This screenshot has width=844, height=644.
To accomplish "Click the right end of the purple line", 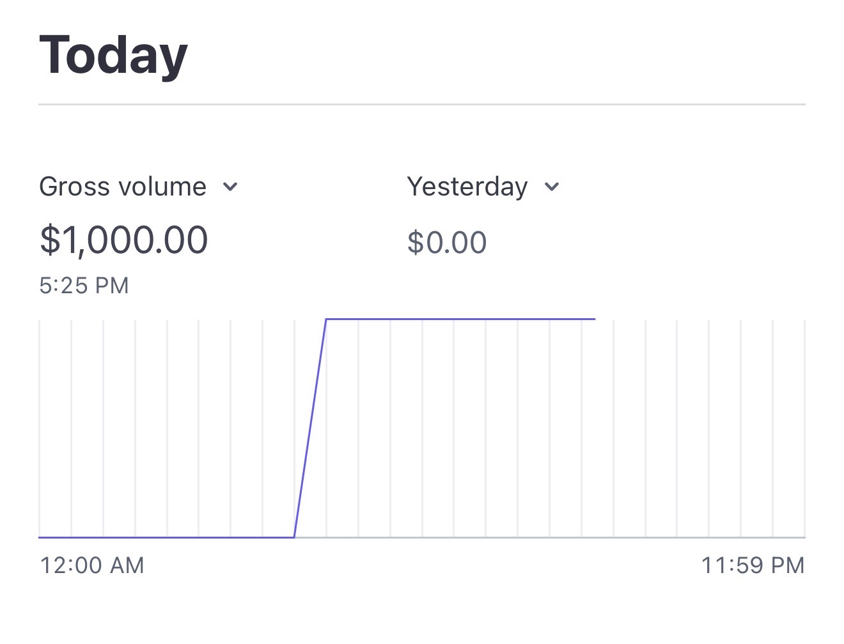I will [594, 318].
